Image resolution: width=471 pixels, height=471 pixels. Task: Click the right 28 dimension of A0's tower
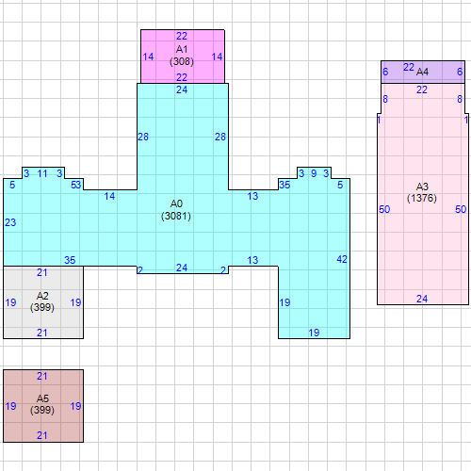pos(220,137)
